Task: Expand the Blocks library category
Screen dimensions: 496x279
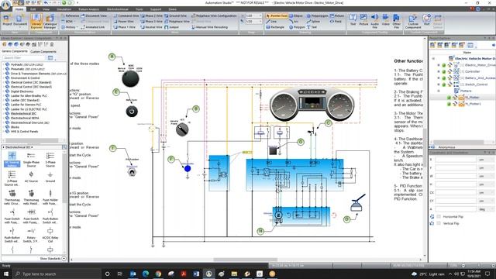Action: click(x=3, y=127)
